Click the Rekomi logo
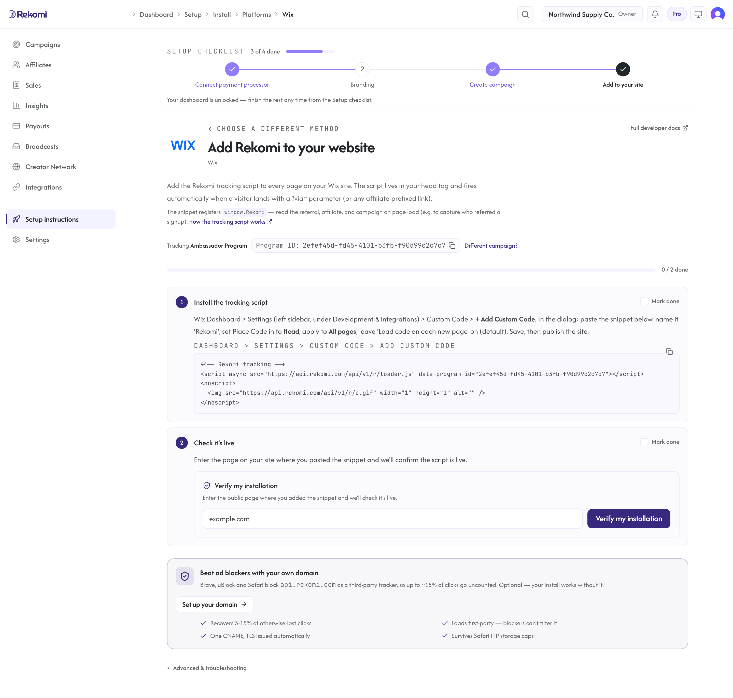The height and width of the screenshot is (698, 733). 28,14
